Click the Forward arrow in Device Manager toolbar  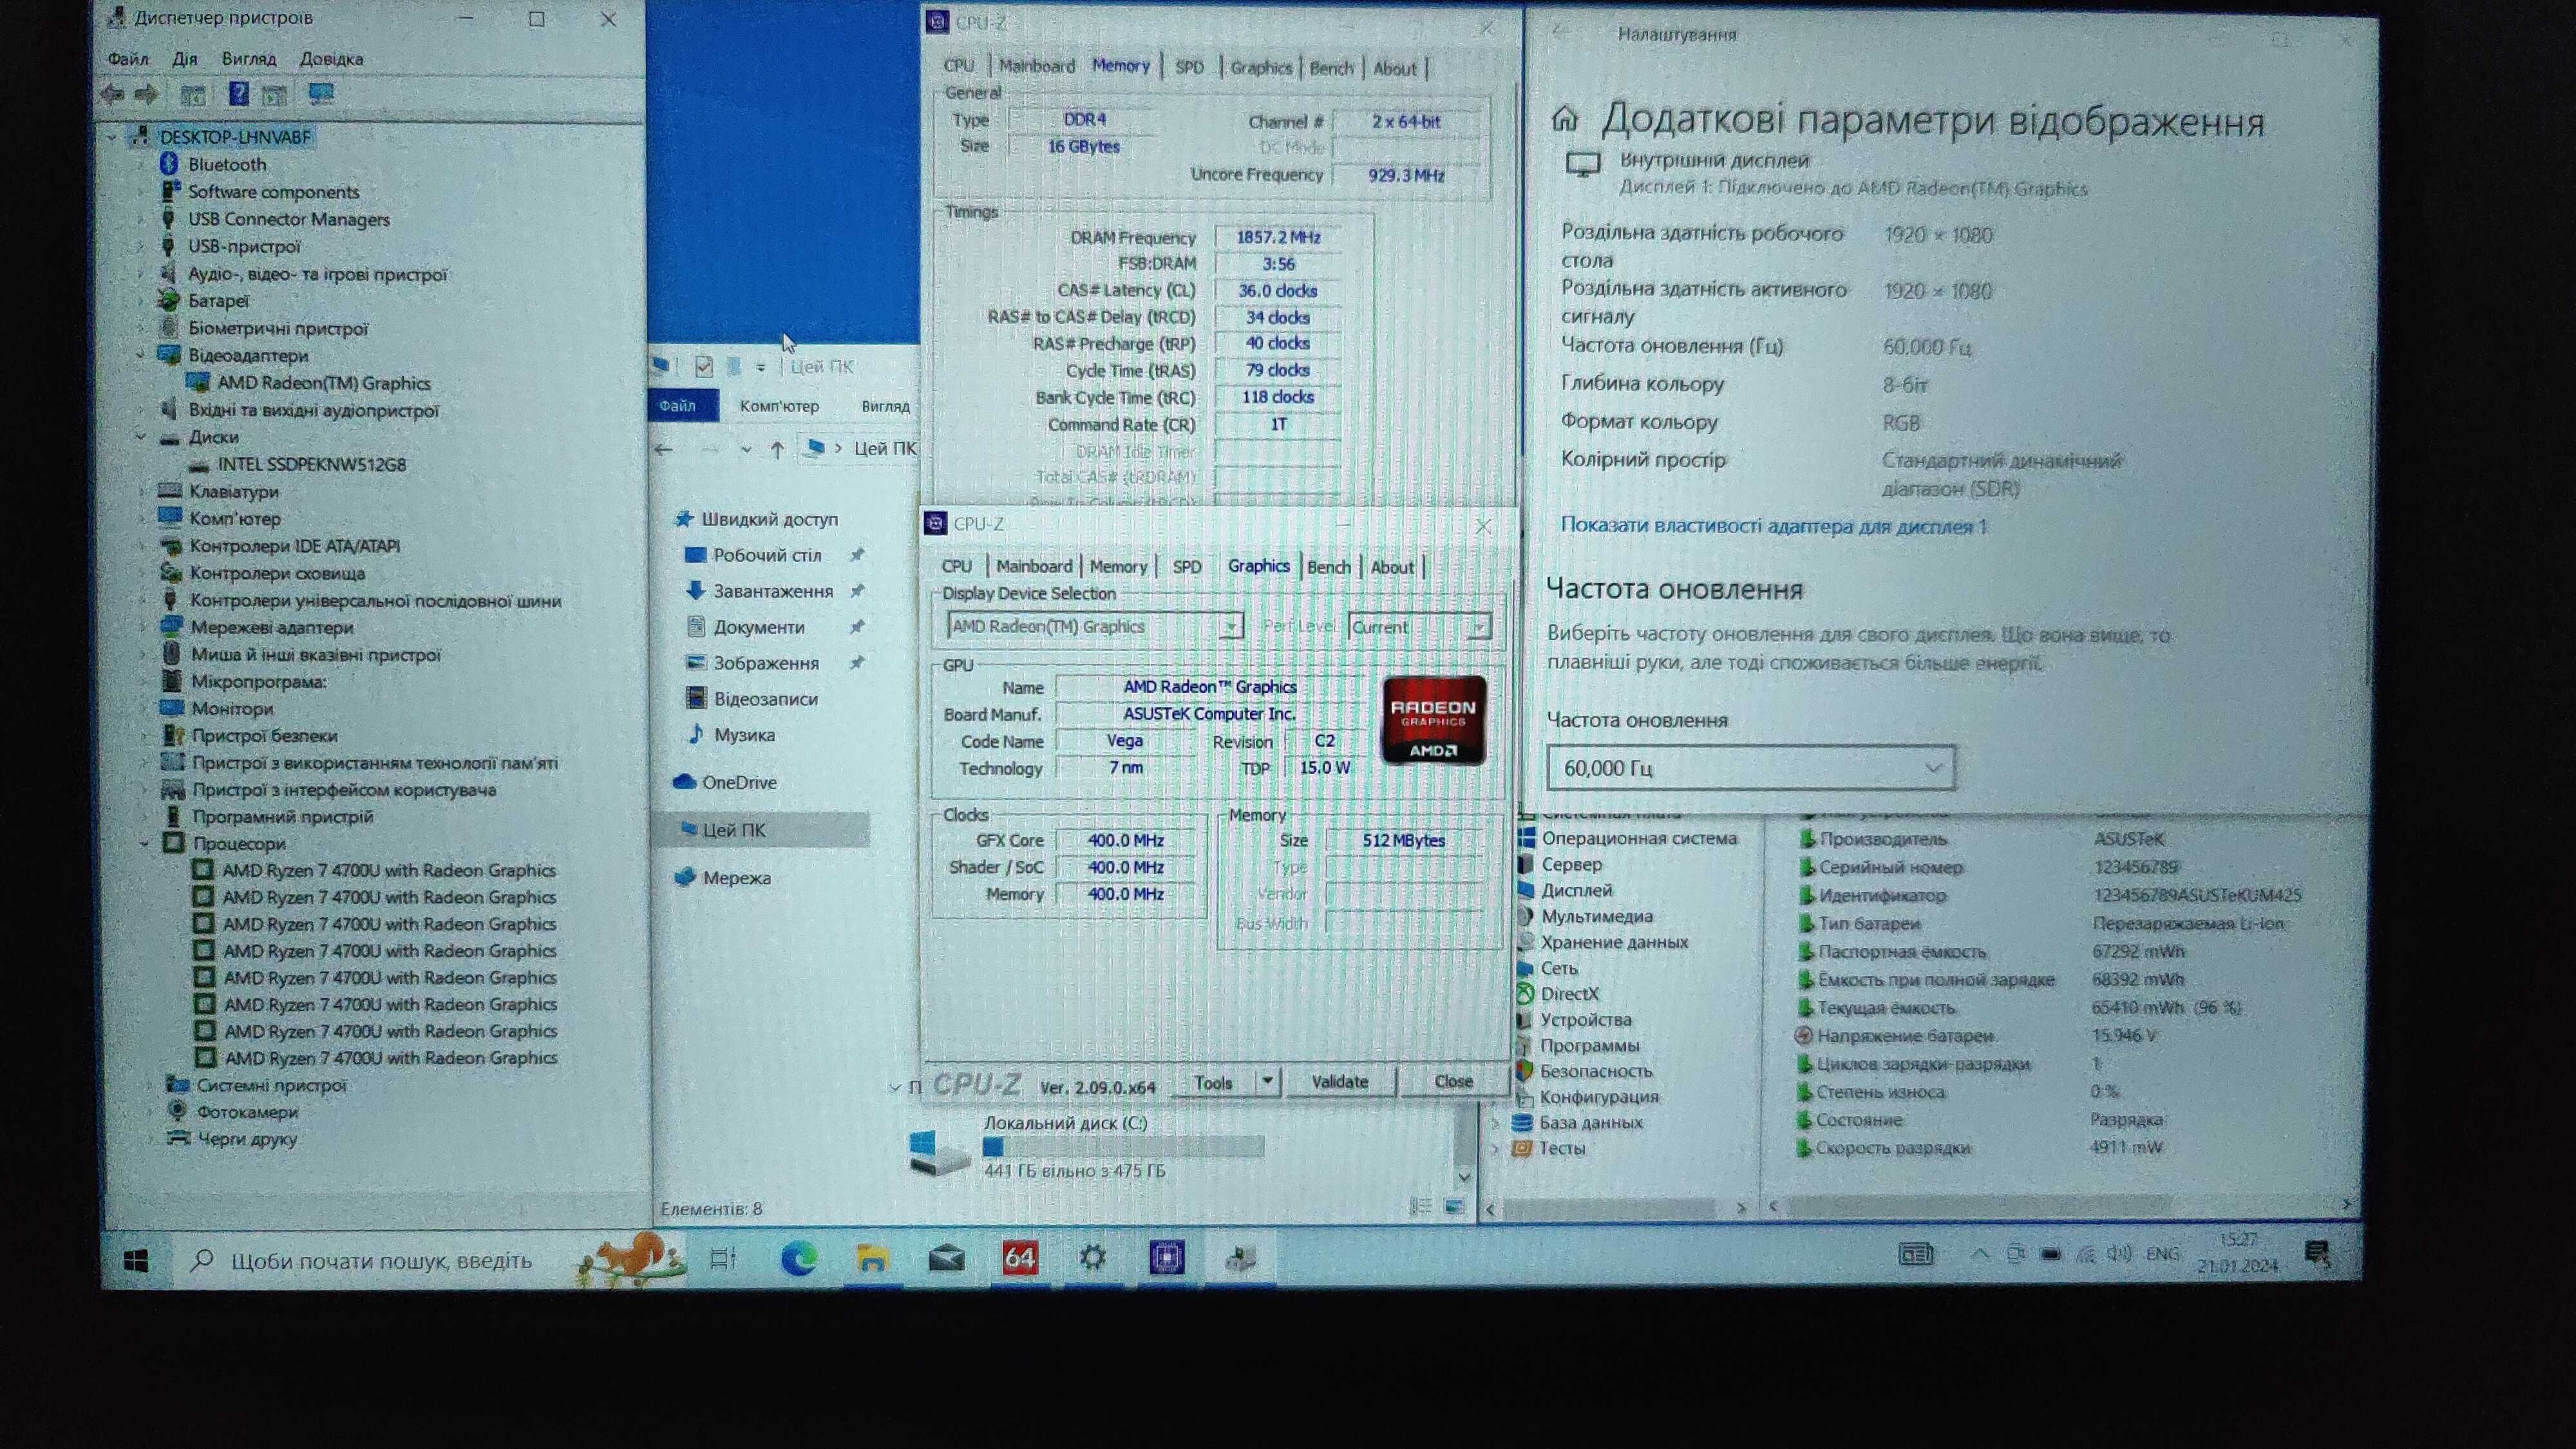146,95
